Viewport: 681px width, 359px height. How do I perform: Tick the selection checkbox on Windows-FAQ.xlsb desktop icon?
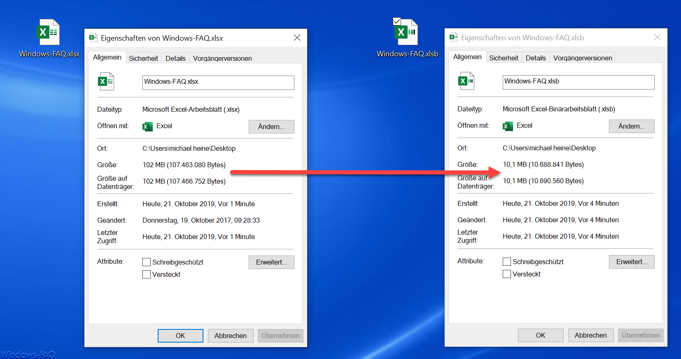pos(397,21)
